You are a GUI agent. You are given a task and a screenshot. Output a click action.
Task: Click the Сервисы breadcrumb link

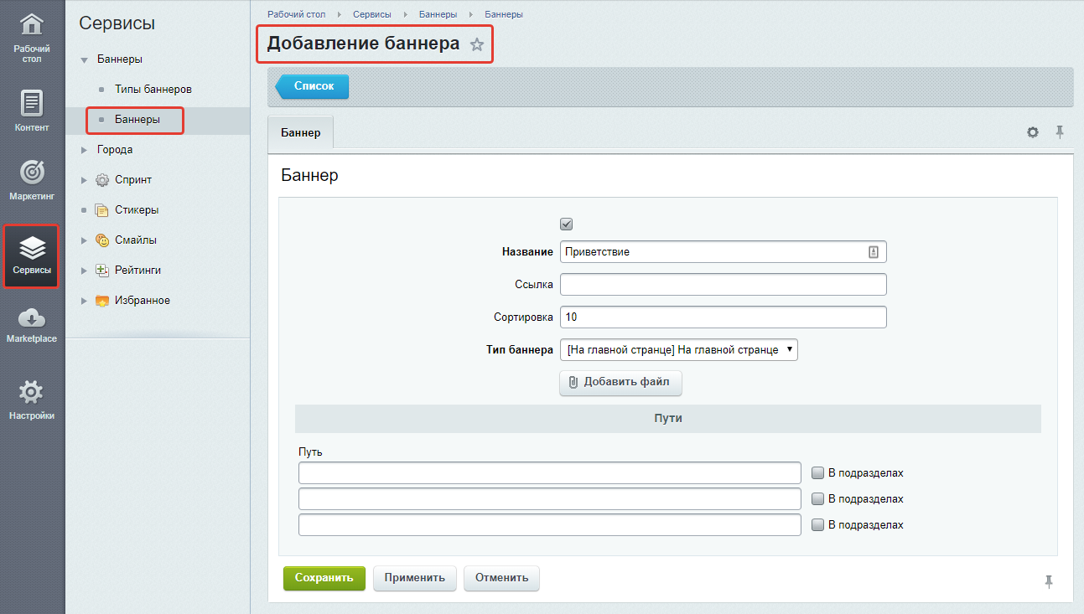pos(372,15)
